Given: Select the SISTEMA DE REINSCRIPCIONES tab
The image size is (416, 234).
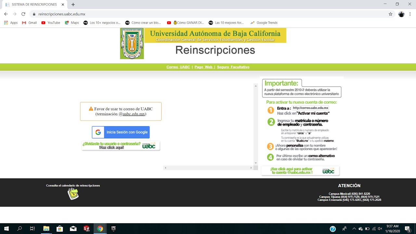Looking at the screenshot, I should (x=35, y=5).
